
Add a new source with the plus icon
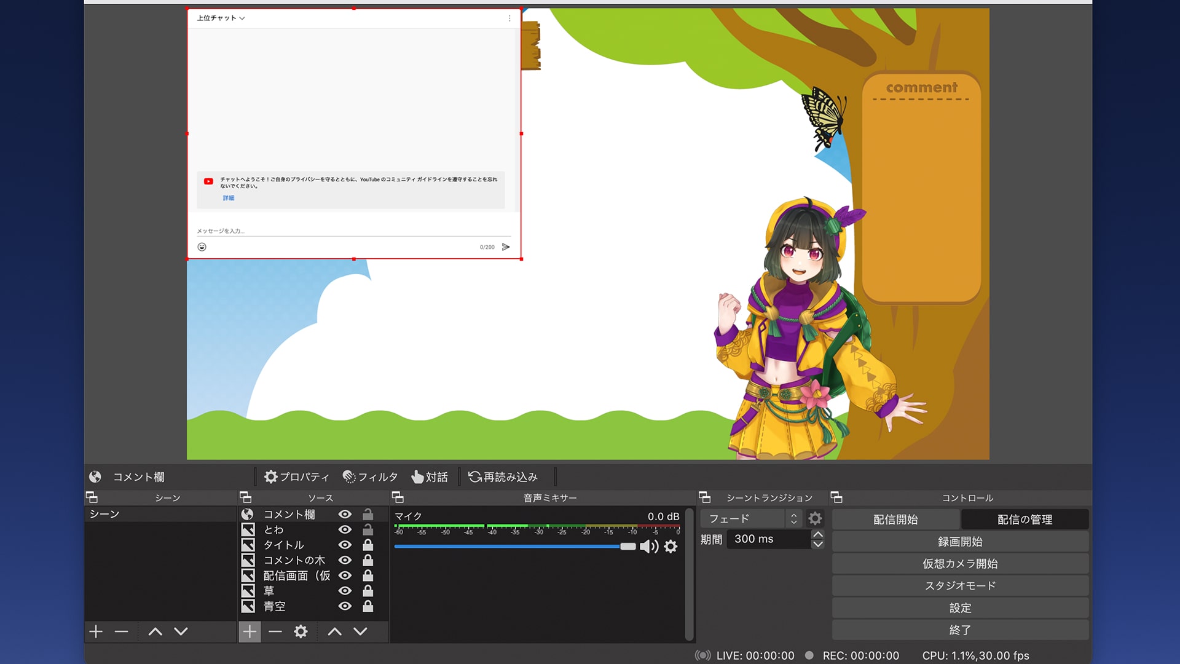(250, 631)
